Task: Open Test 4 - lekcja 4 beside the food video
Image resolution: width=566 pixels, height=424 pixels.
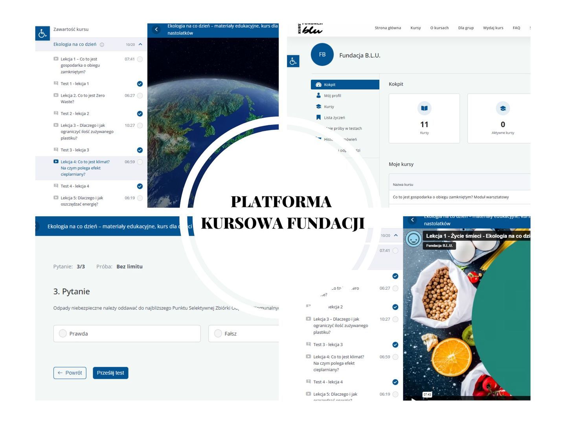Action: click(328, 382)
